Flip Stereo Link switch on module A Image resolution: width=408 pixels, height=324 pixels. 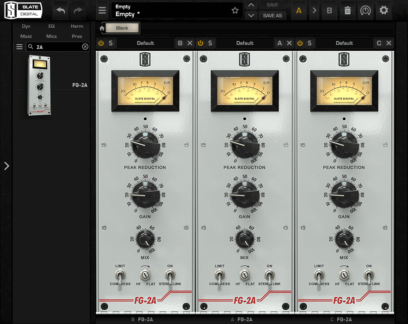coord(269,276)
